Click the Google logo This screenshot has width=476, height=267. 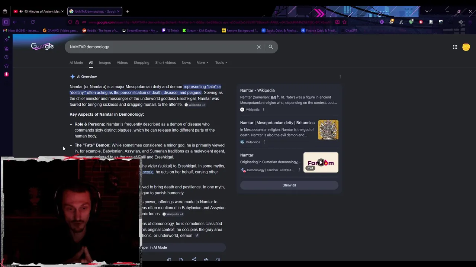(42, 46)
